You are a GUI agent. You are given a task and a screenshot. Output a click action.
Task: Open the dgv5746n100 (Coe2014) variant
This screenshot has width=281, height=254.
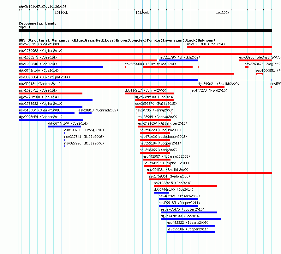pyautogui.click(x=162, y=193)
